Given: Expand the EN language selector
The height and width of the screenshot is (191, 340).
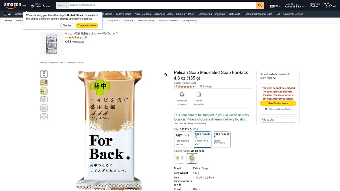Looking at the screenshot, I should (275, 6).
